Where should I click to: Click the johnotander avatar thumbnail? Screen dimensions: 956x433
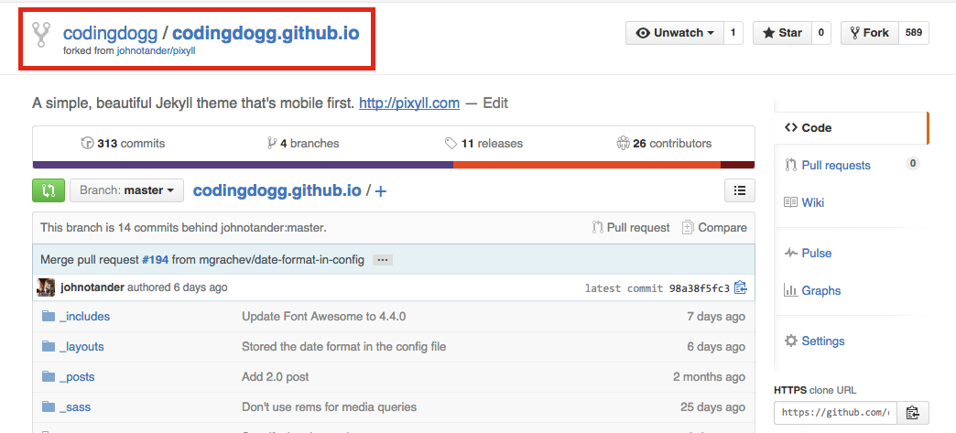click(x=47, y=287)
